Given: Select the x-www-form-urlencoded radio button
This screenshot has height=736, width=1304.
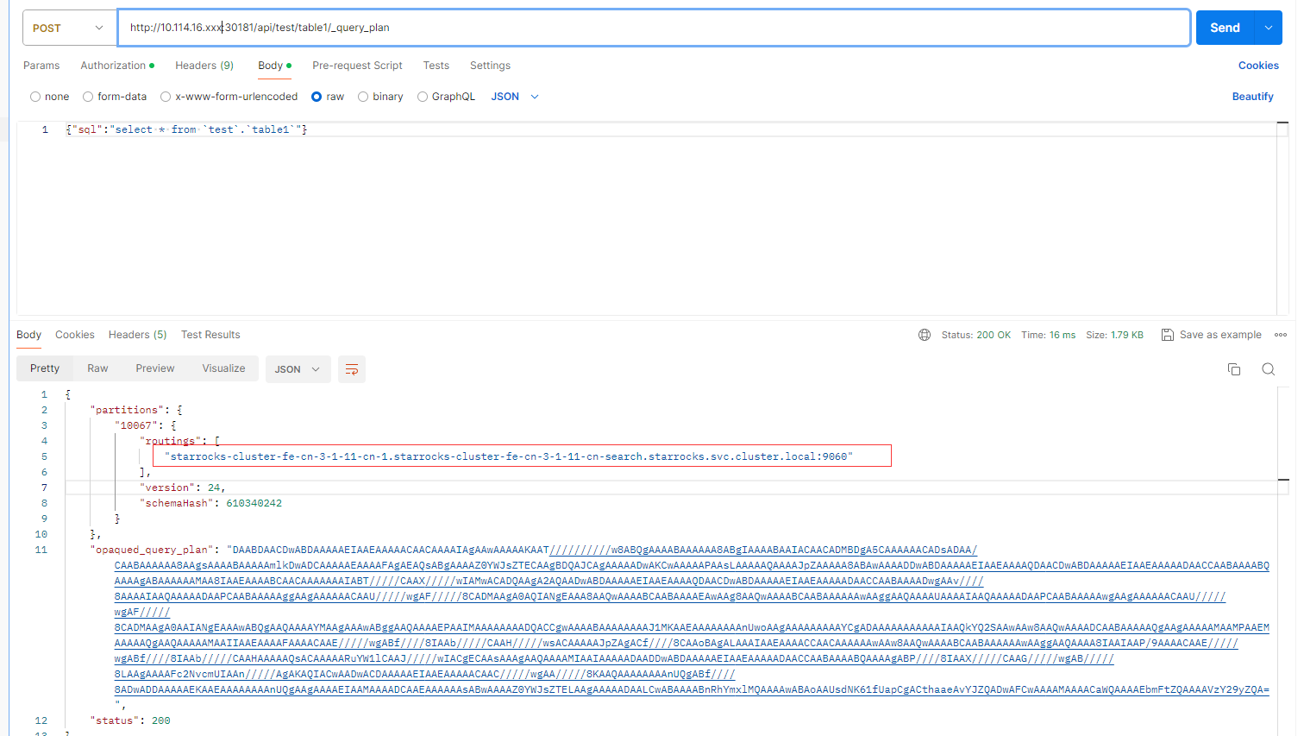Looking at the screenshot, I should [x=166, y=97].
